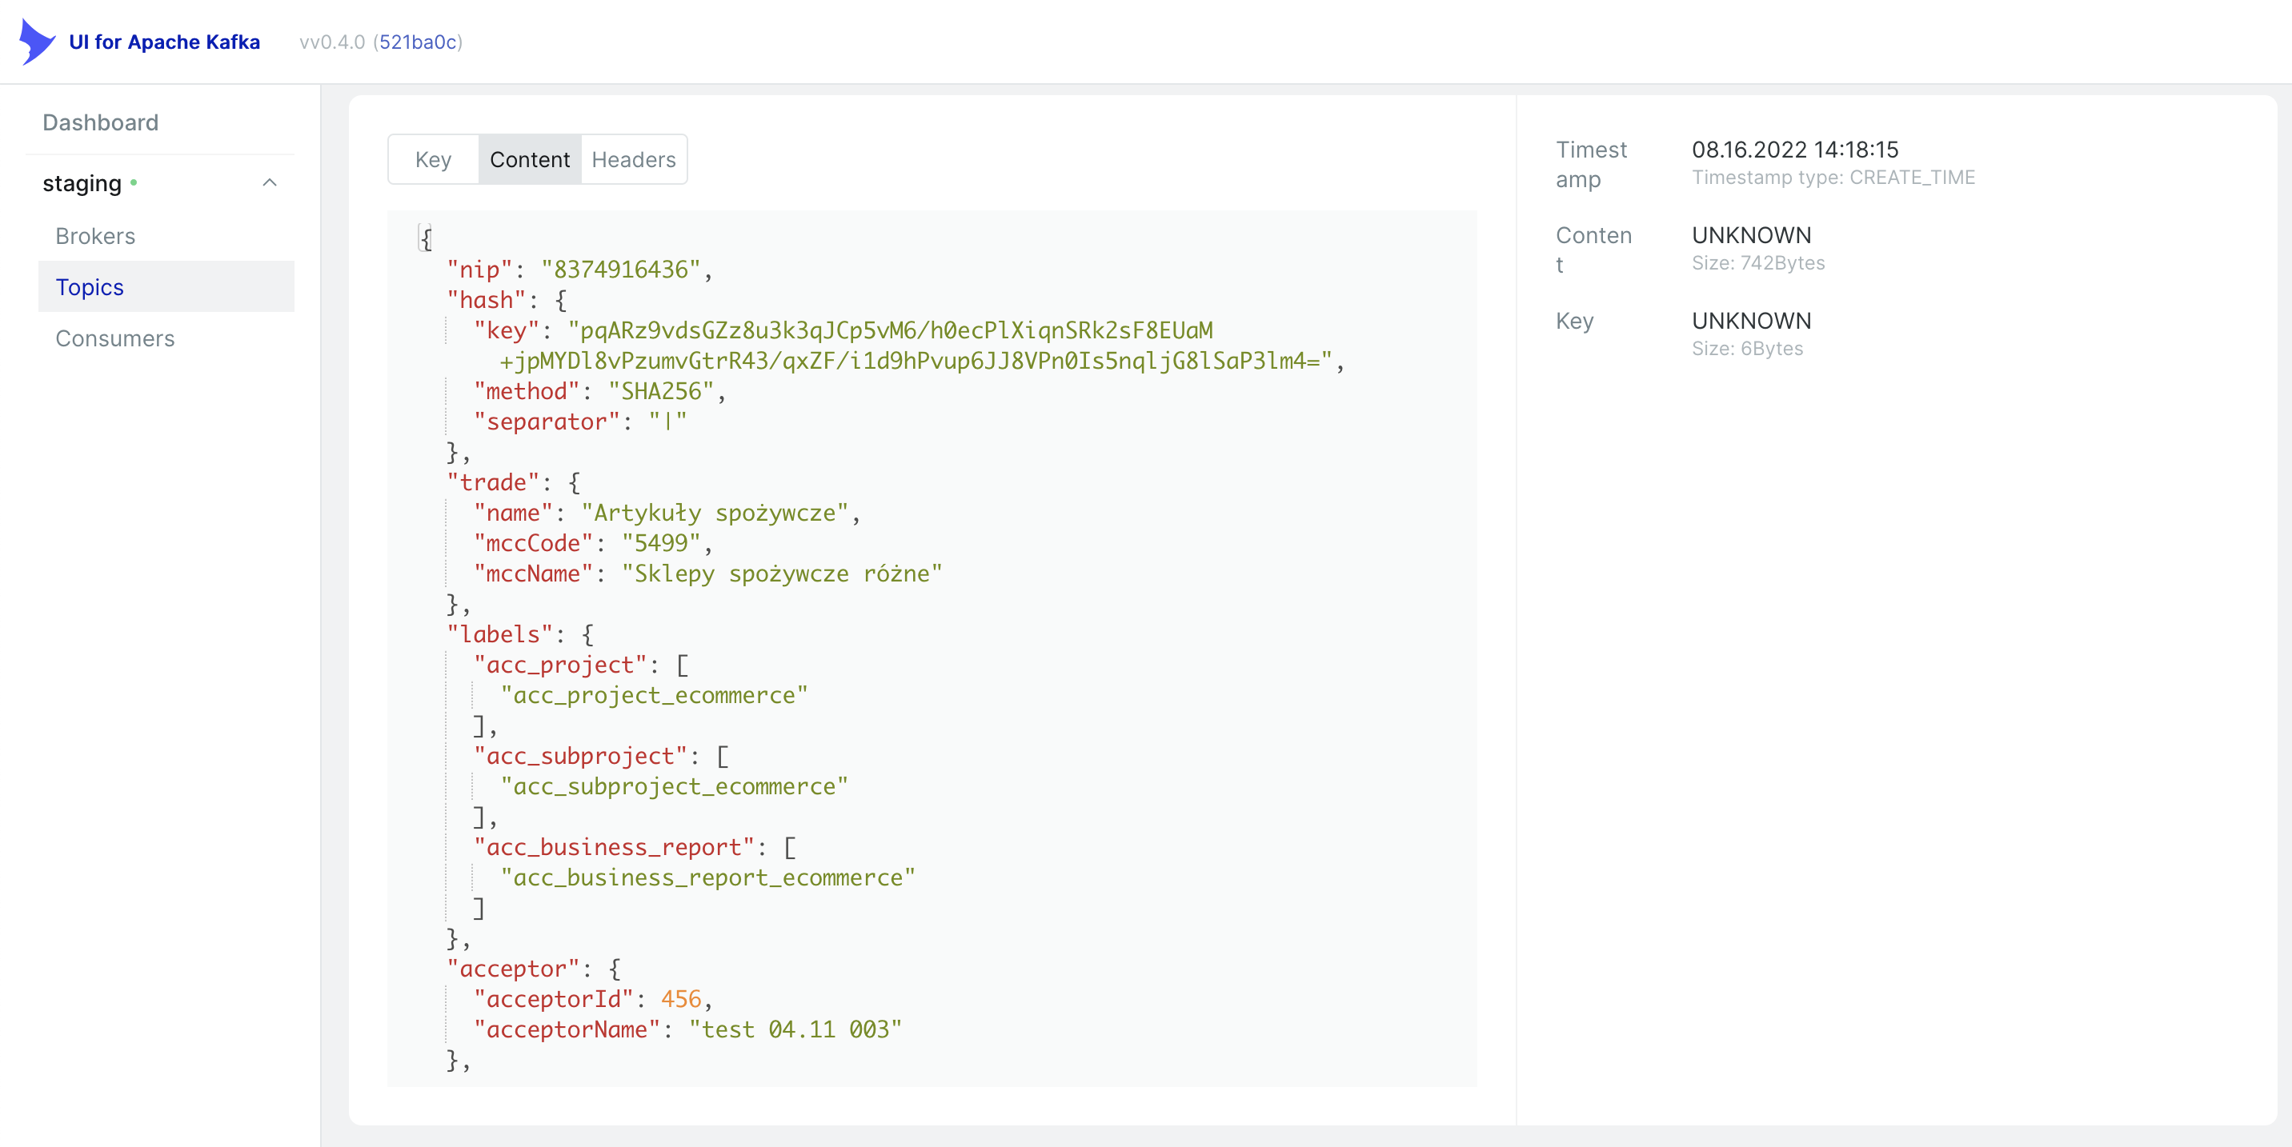This screenshot has height=1147, width=2292.
Task: Click the "SHA256" method value
Action: click(661, 391)
